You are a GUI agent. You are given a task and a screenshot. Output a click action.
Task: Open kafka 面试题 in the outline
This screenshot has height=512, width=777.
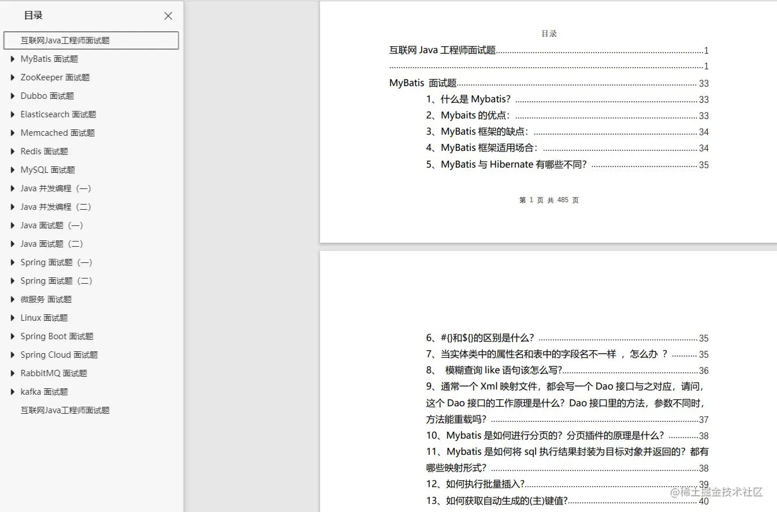click(x=44, y=392)
